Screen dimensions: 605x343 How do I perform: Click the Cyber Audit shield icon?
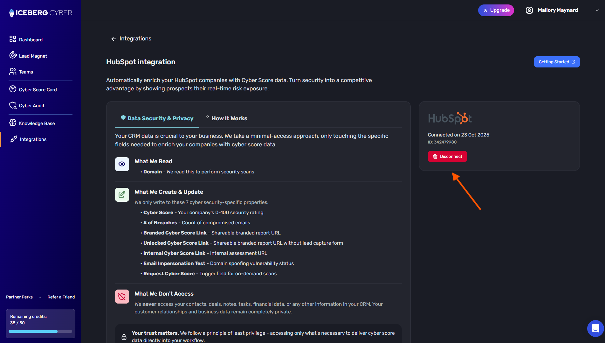13,105
